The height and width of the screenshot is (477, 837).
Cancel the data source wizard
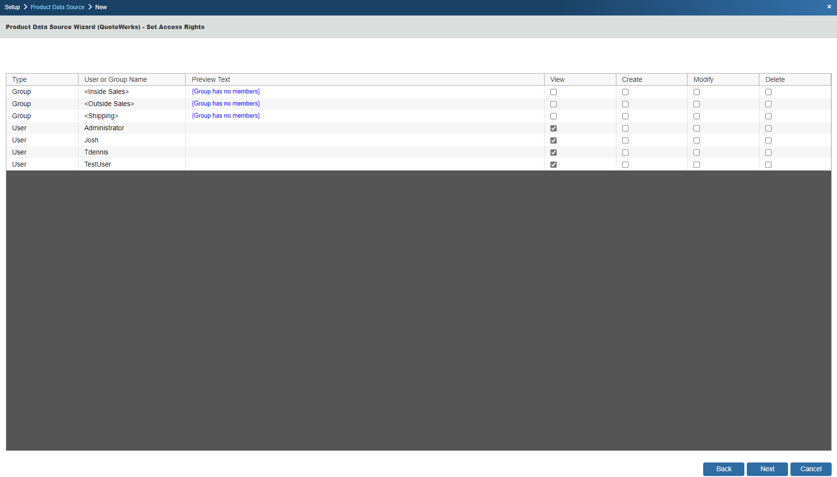click(811, 469)
